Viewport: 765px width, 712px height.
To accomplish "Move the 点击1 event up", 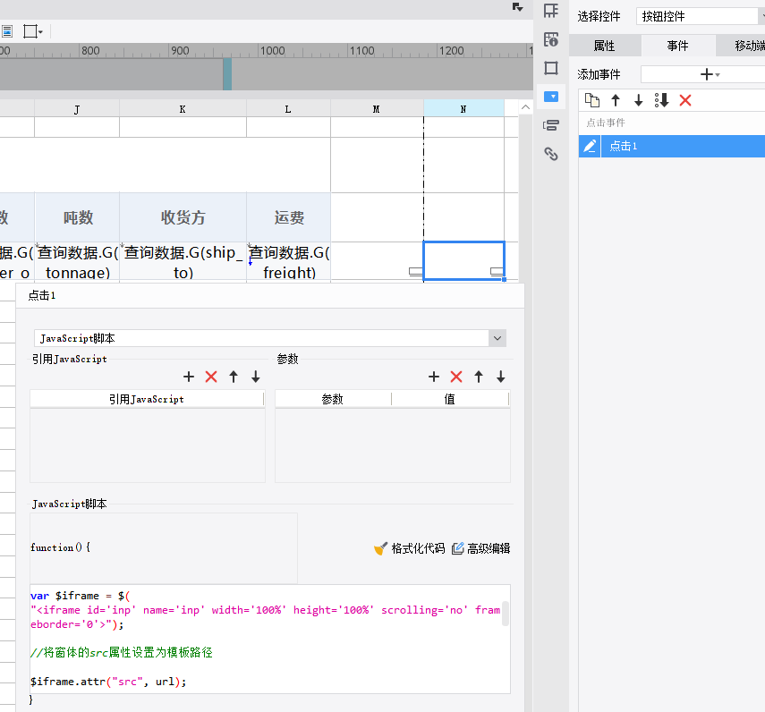I will coord(616,100).
